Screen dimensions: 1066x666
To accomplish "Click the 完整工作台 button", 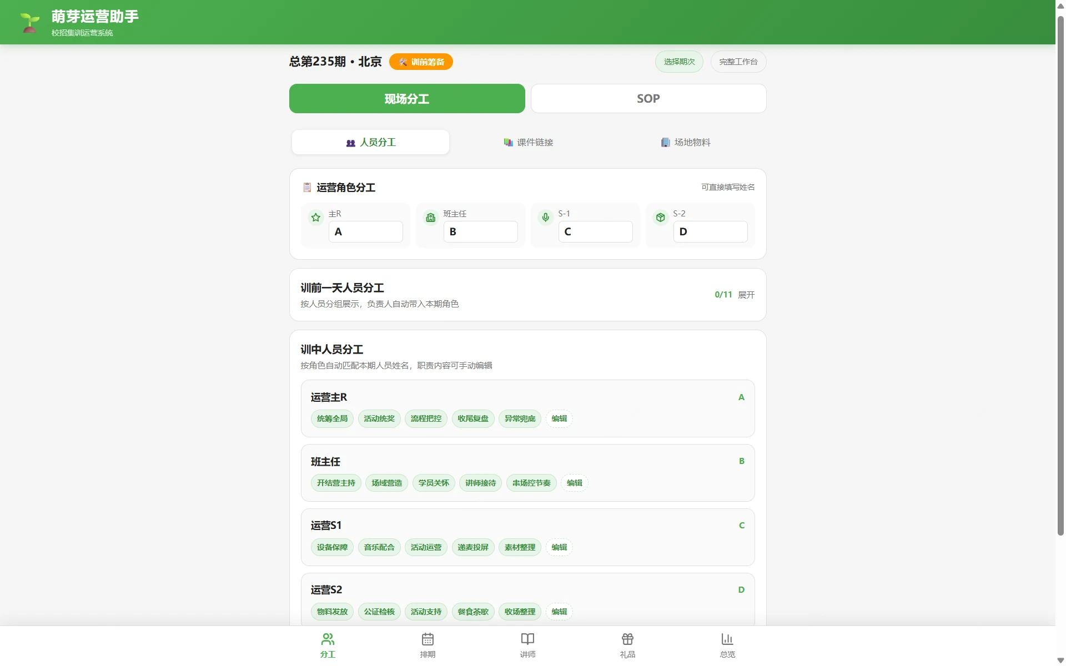I will [x=738, y=62].
